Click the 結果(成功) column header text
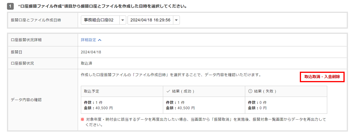This screenshot has height=134, width=354. point(183,91)
